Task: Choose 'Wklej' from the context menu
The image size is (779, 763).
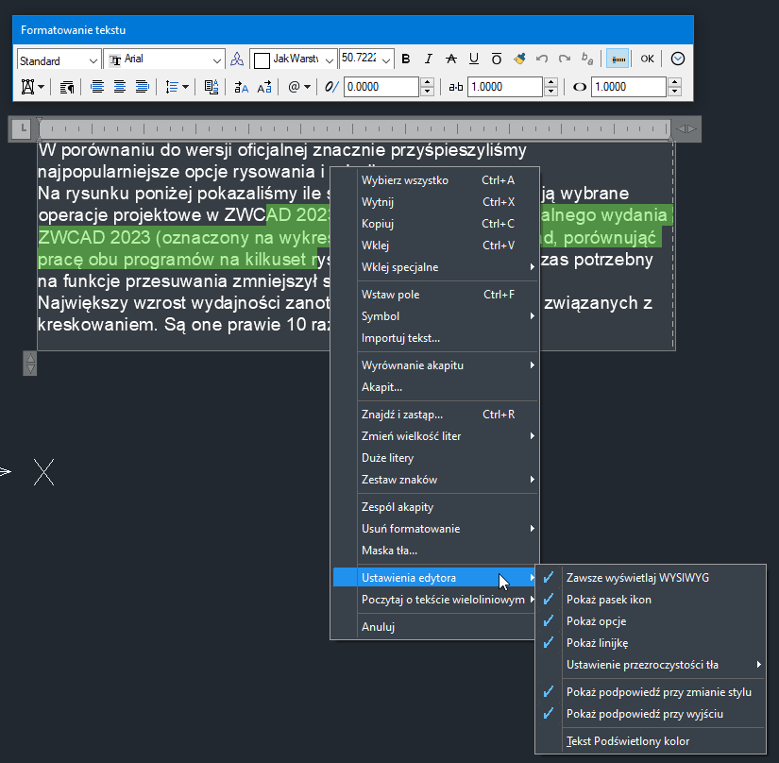Action: pyautogui.click(x=435, y=246)
